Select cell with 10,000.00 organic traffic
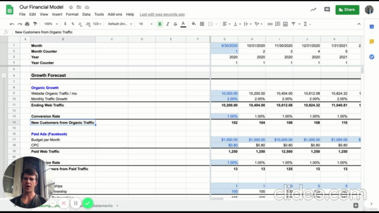This screenshot has height=213, width=379. [224, 93]
